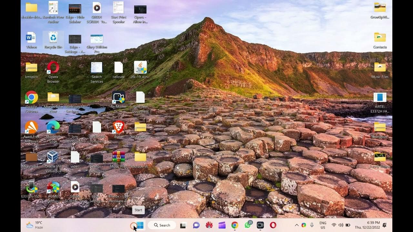Open the volume control in system tray
The width and height of the screenshot is (413, 232).
coord(341,225)
